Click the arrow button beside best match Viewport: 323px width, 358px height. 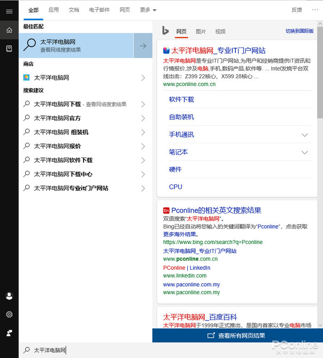pyautogui.click(x=143, y=45)
